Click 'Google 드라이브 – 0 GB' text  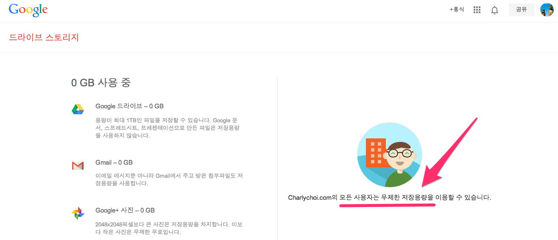130,106
